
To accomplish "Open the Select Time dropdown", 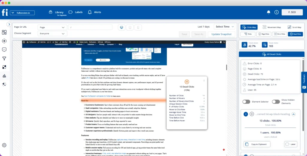I will (224, 27).
